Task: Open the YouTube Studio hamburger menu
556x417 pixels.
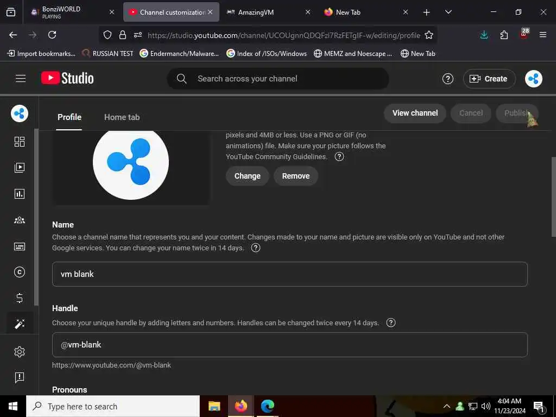Action: coord(21,78)
